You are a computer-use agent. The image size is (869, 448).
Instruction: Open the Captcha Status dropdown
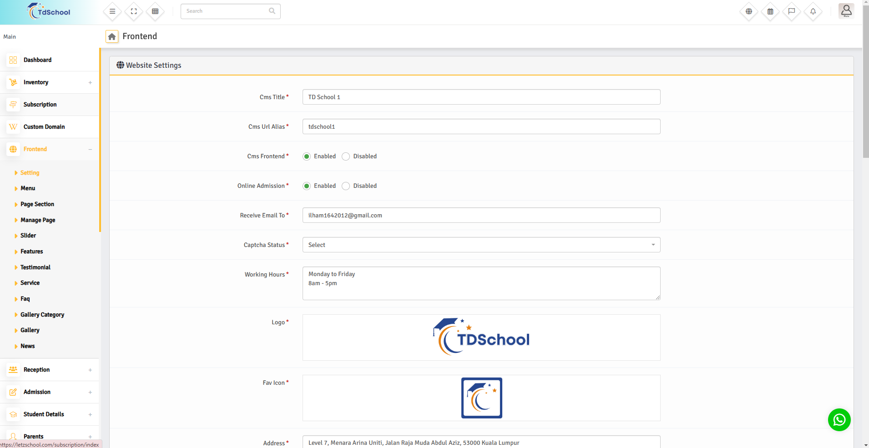[481, 245]
